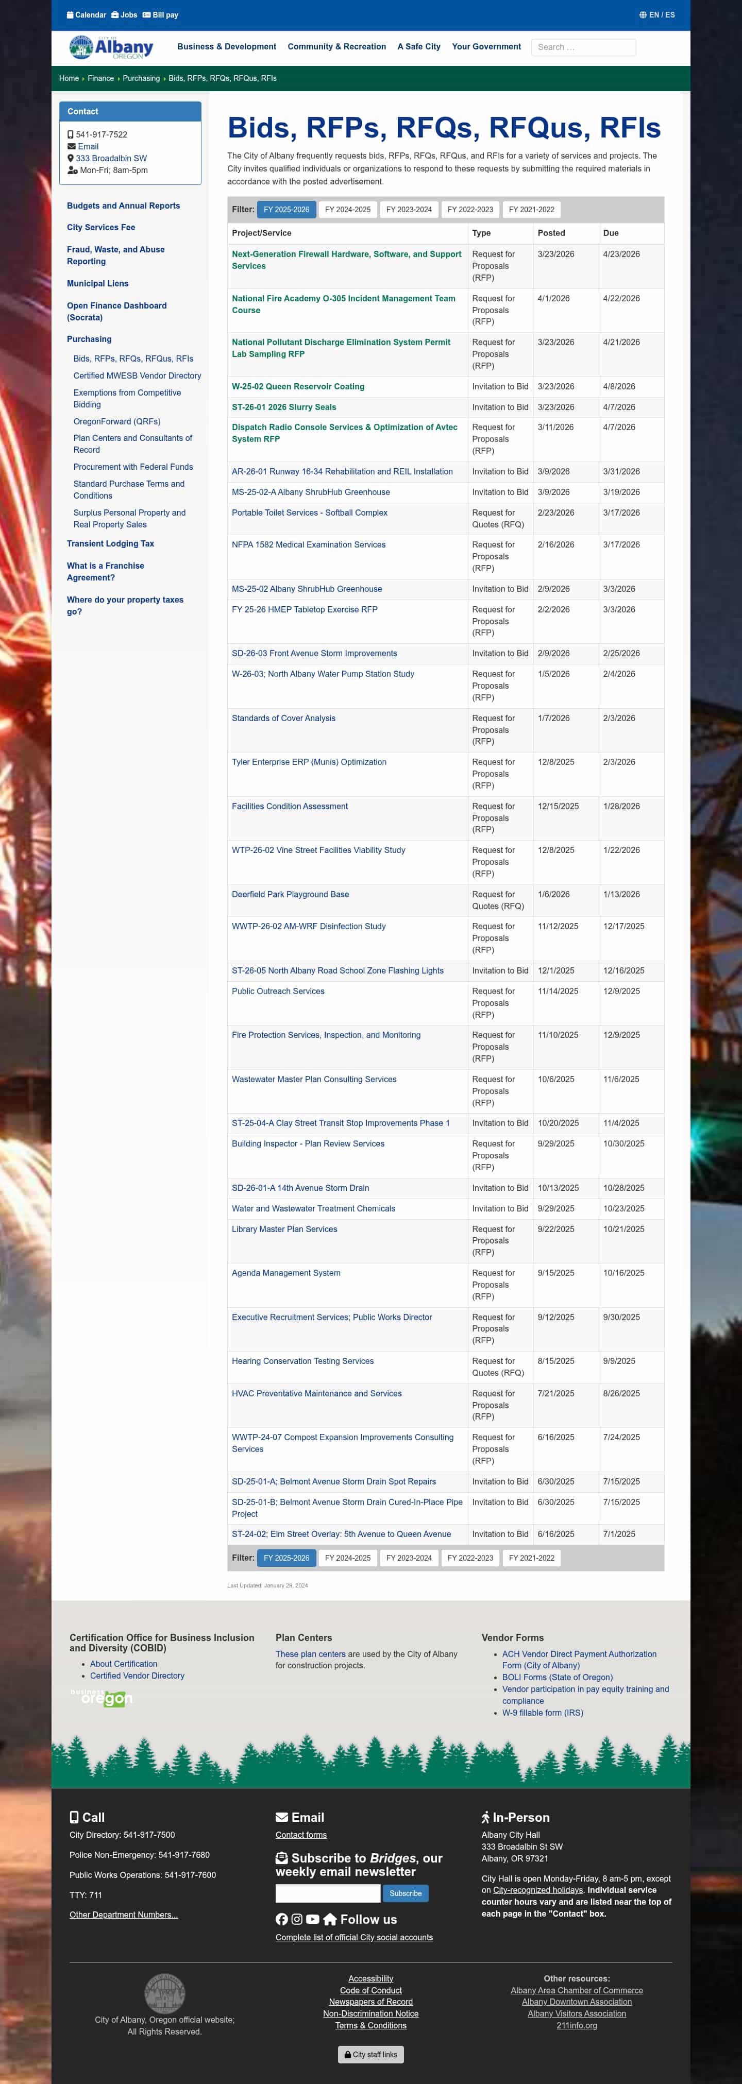Viewport: 742px width, 2084px height.
Task: Open Contact forms link in footer
Action: [x=301, y=1835]
